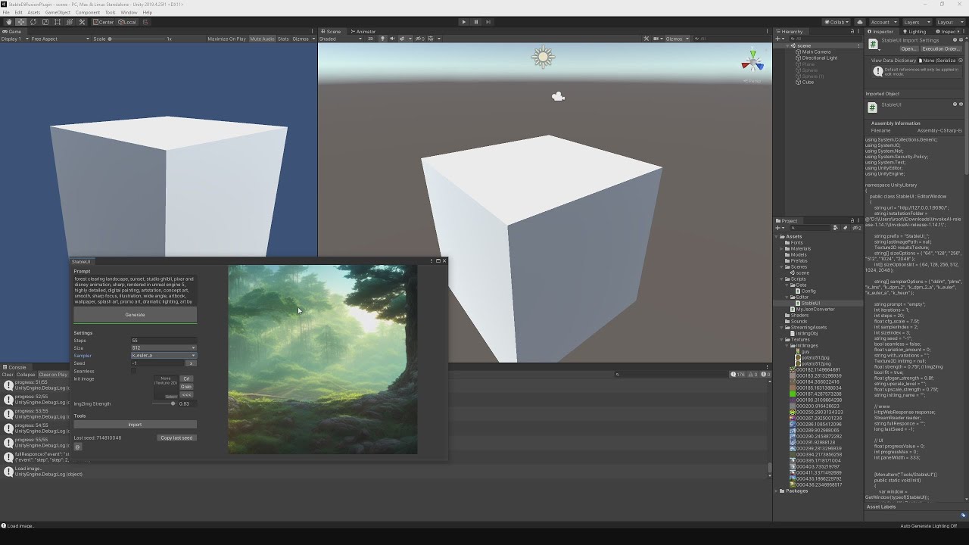Click the Hierarchy lock icon
This screenshot has width=969, height=545.
(x=852, y=31)
